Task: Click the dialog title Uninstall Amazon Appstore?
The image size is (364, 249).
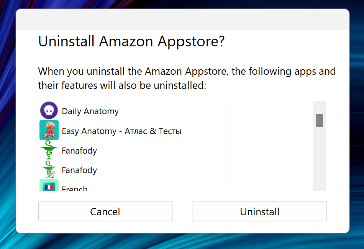Action: pyautogui.click(x=131, y=41)
